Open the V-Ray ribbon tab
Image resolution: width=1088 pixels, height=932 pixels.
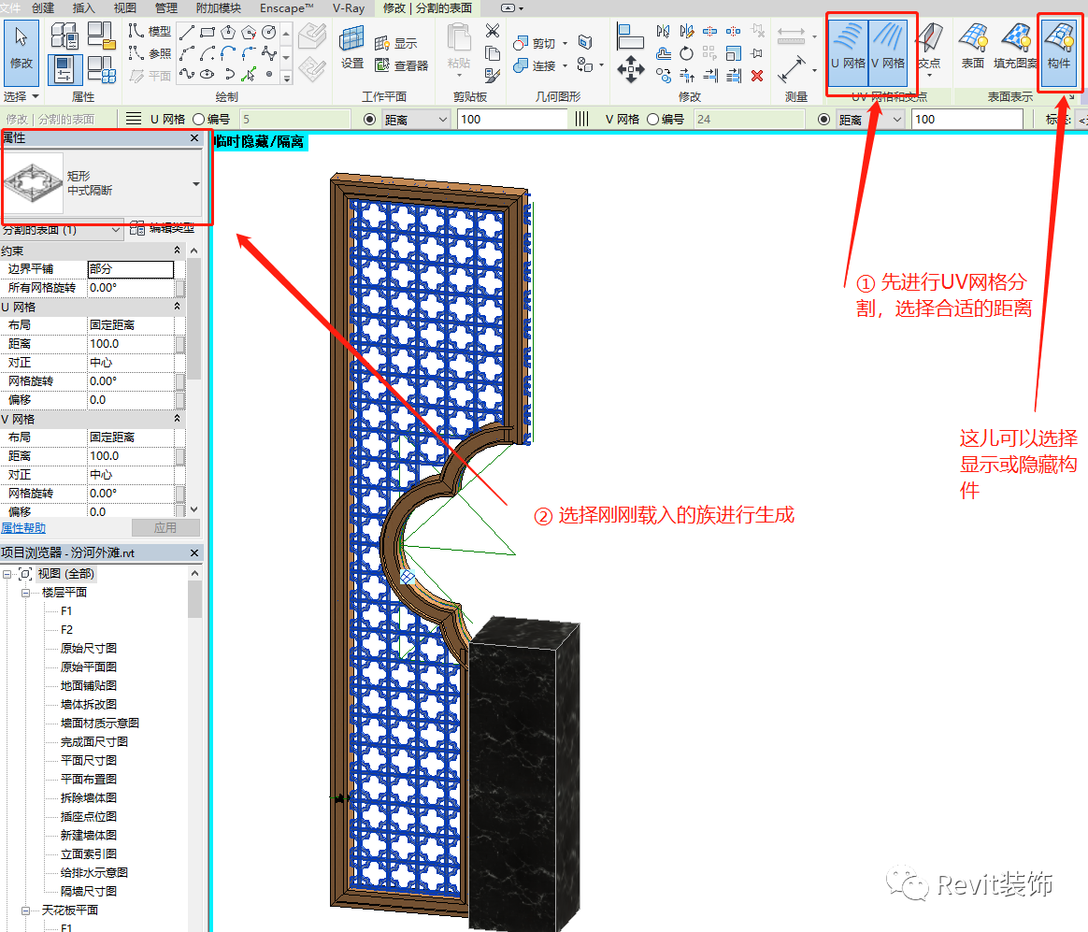349,7
